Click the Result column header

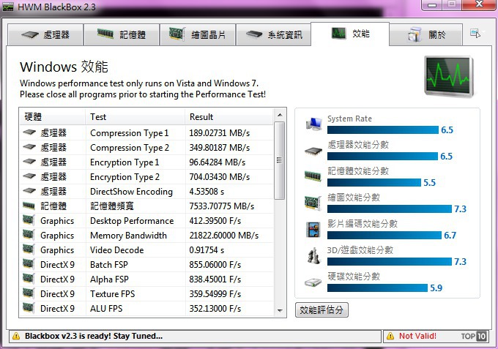tap(228, 117)
